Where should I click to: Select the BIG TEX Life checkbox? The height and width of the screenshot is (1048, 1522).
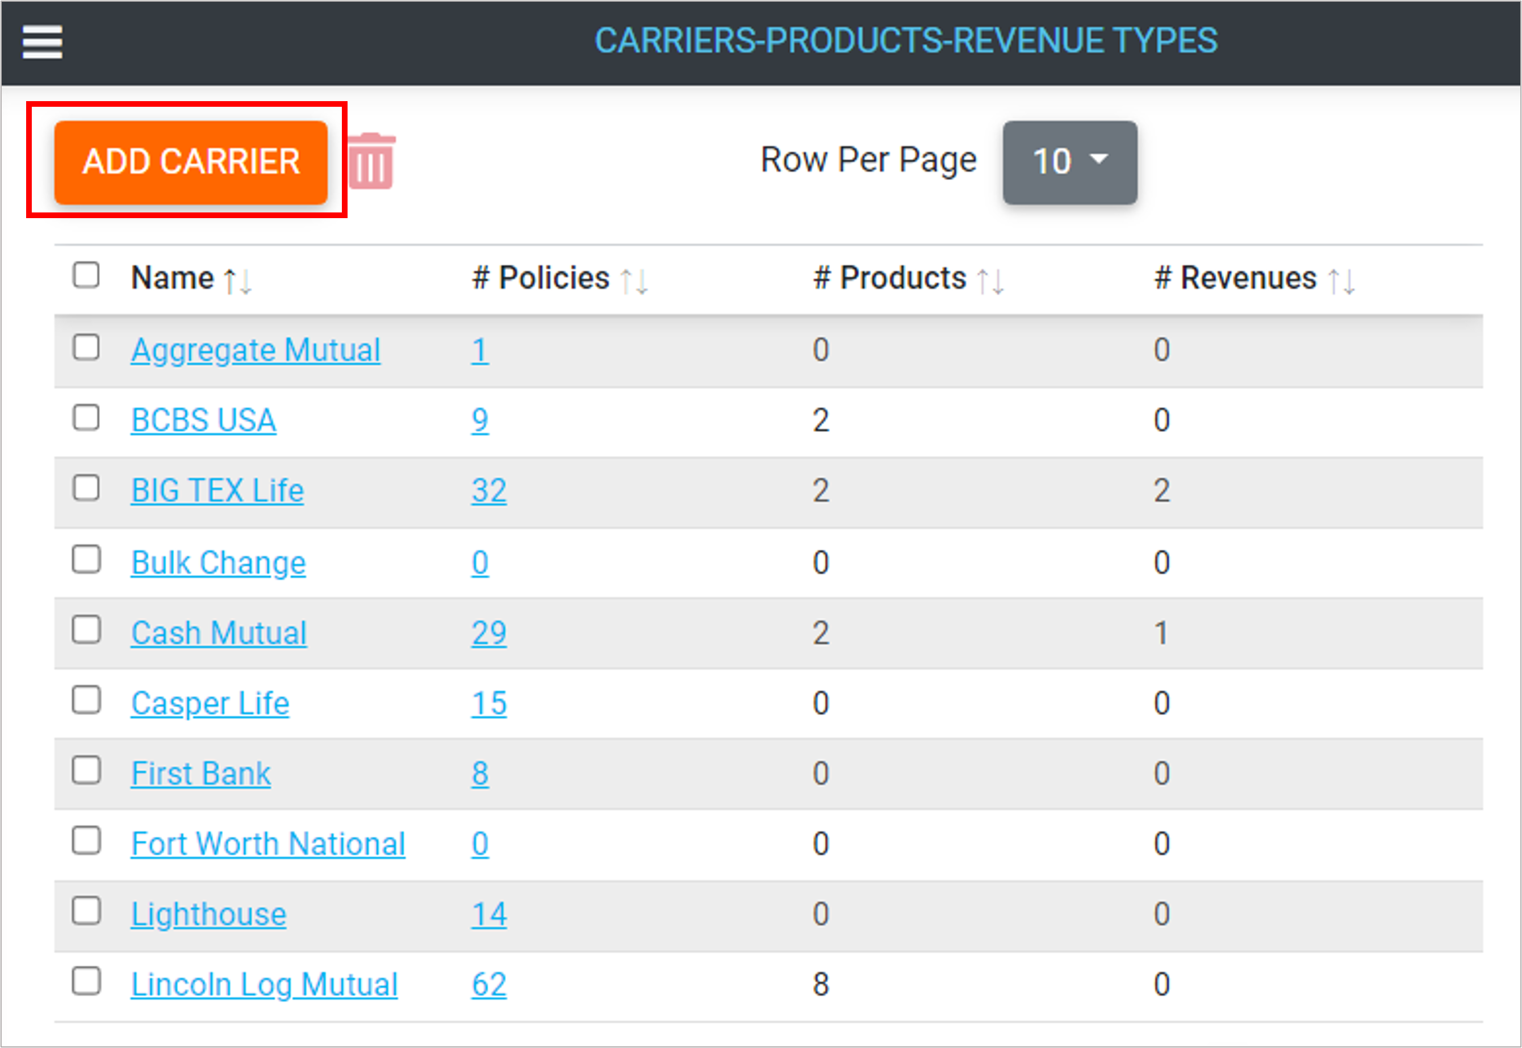(86, 488)
